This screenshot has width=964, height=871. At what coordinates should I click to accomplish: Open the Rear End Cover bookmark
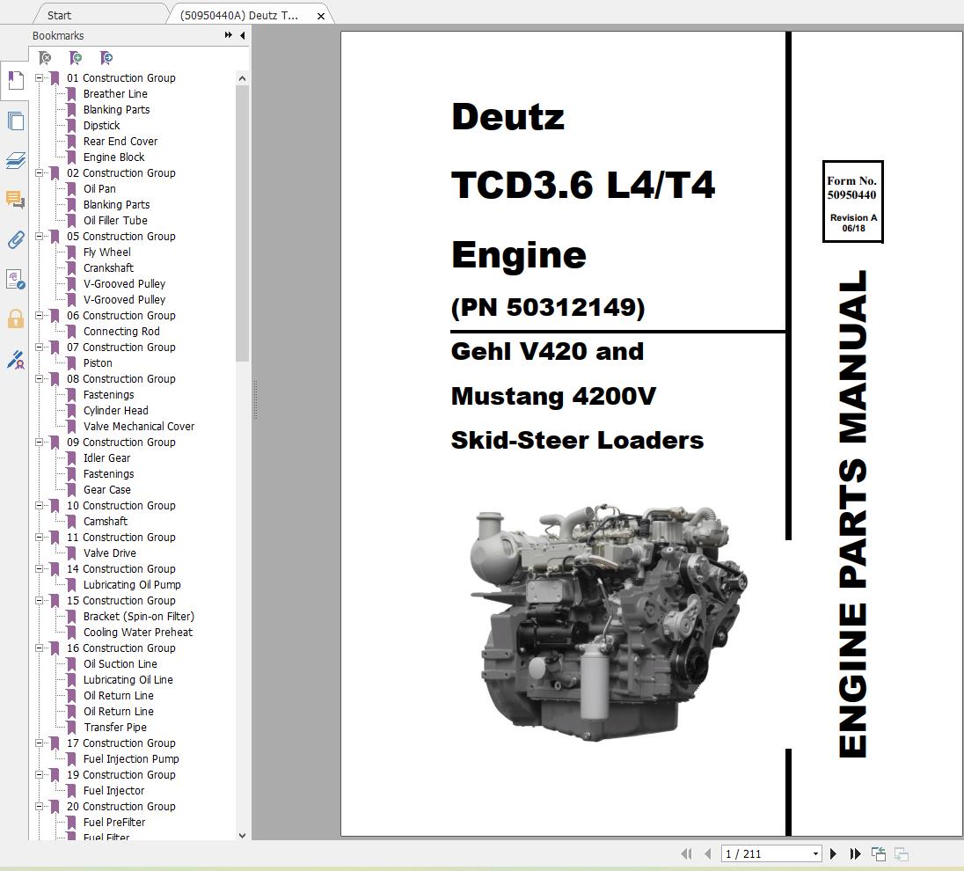pyautogui.click(x=120, y=142)
